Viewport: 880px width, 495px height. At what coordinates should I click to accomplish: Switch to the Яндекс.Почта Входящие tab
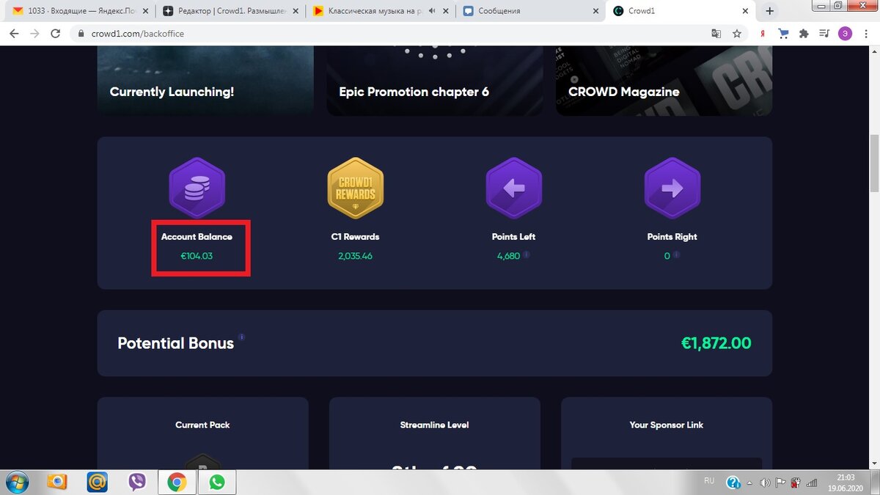pyautogui.click(x=79, y=11)
